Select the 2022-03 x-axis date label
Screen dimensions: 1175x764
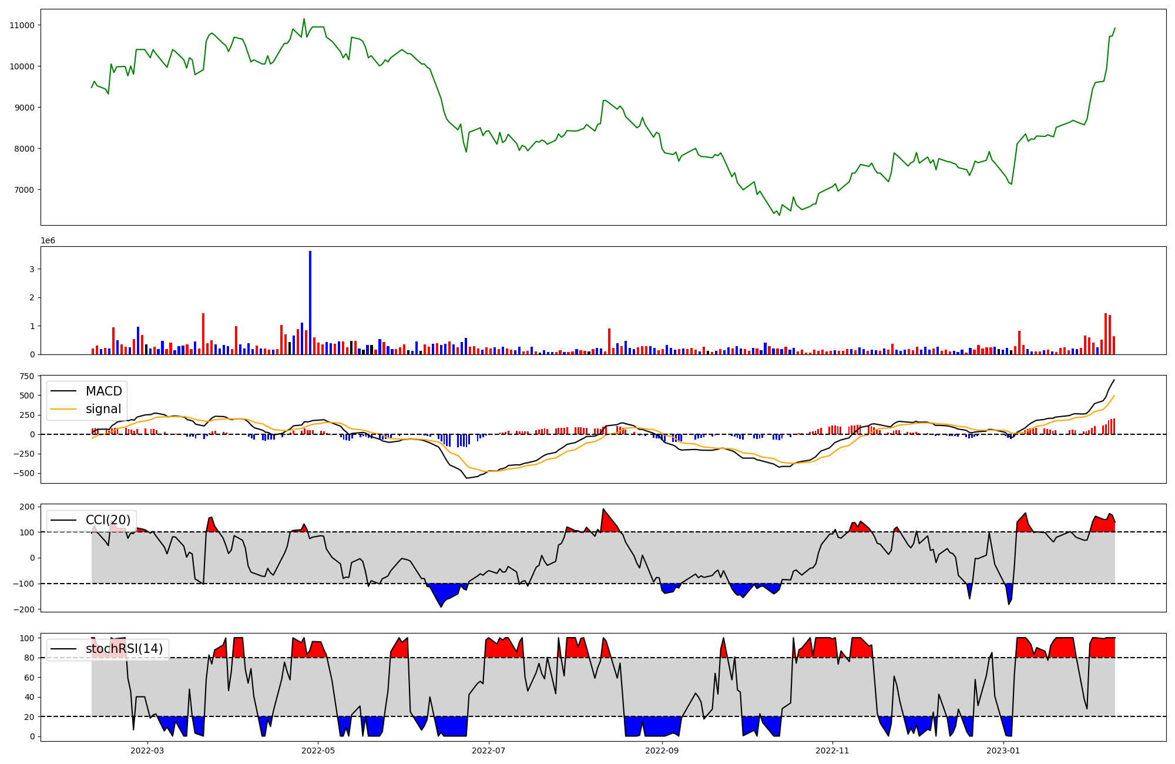coord(147,750)
